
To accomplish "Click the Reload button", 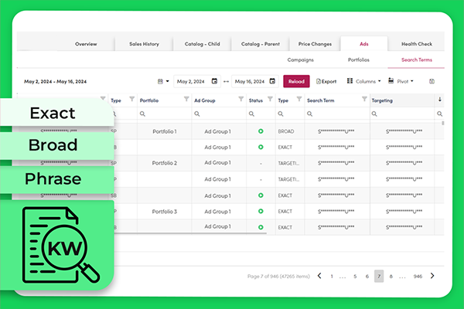I will pyautogui.click(x=296, y=81).
